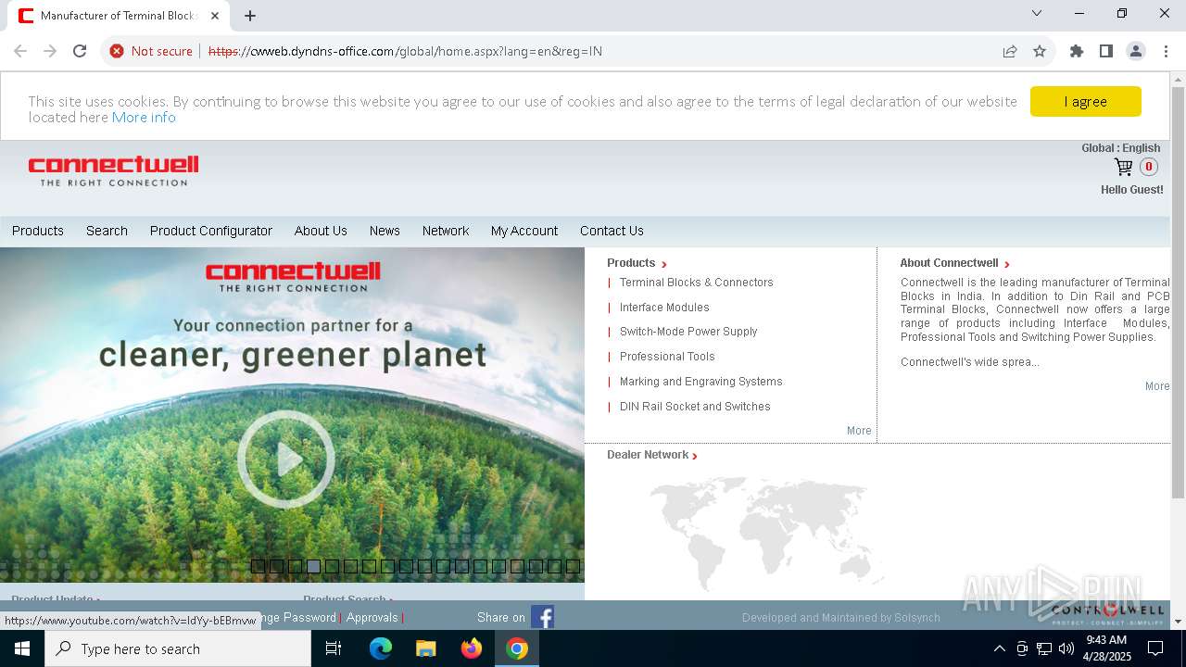Open Interface Modules link
Screen dimensions: 1186x667
click(x=664, y=308)
